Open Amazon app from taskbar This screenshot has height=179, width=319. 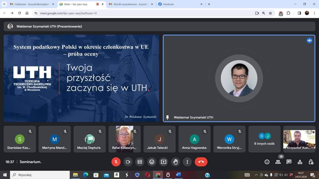(x=117, y=175)
